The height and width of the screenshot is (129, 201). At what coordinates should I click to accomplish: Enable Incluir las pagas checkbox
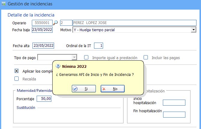pos(146,58)
